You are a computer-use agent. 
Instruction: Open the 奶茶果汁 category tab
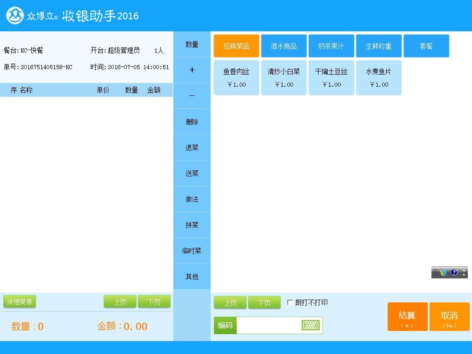(331, 46)
